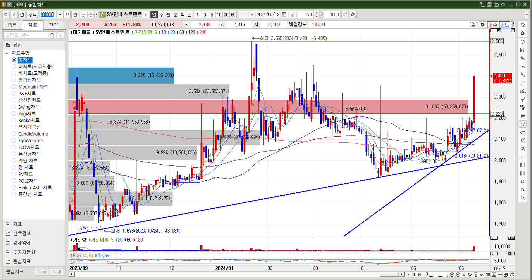Click the screenshot camera icon in title bar
Viewport: 532px width, 280px height.
coord(496,4)
